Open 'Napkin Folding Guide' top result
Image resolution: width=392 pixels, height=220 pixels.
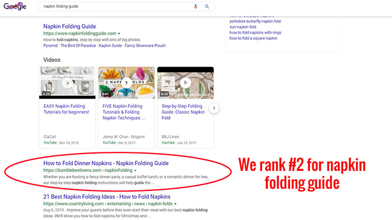coord(69,26)
